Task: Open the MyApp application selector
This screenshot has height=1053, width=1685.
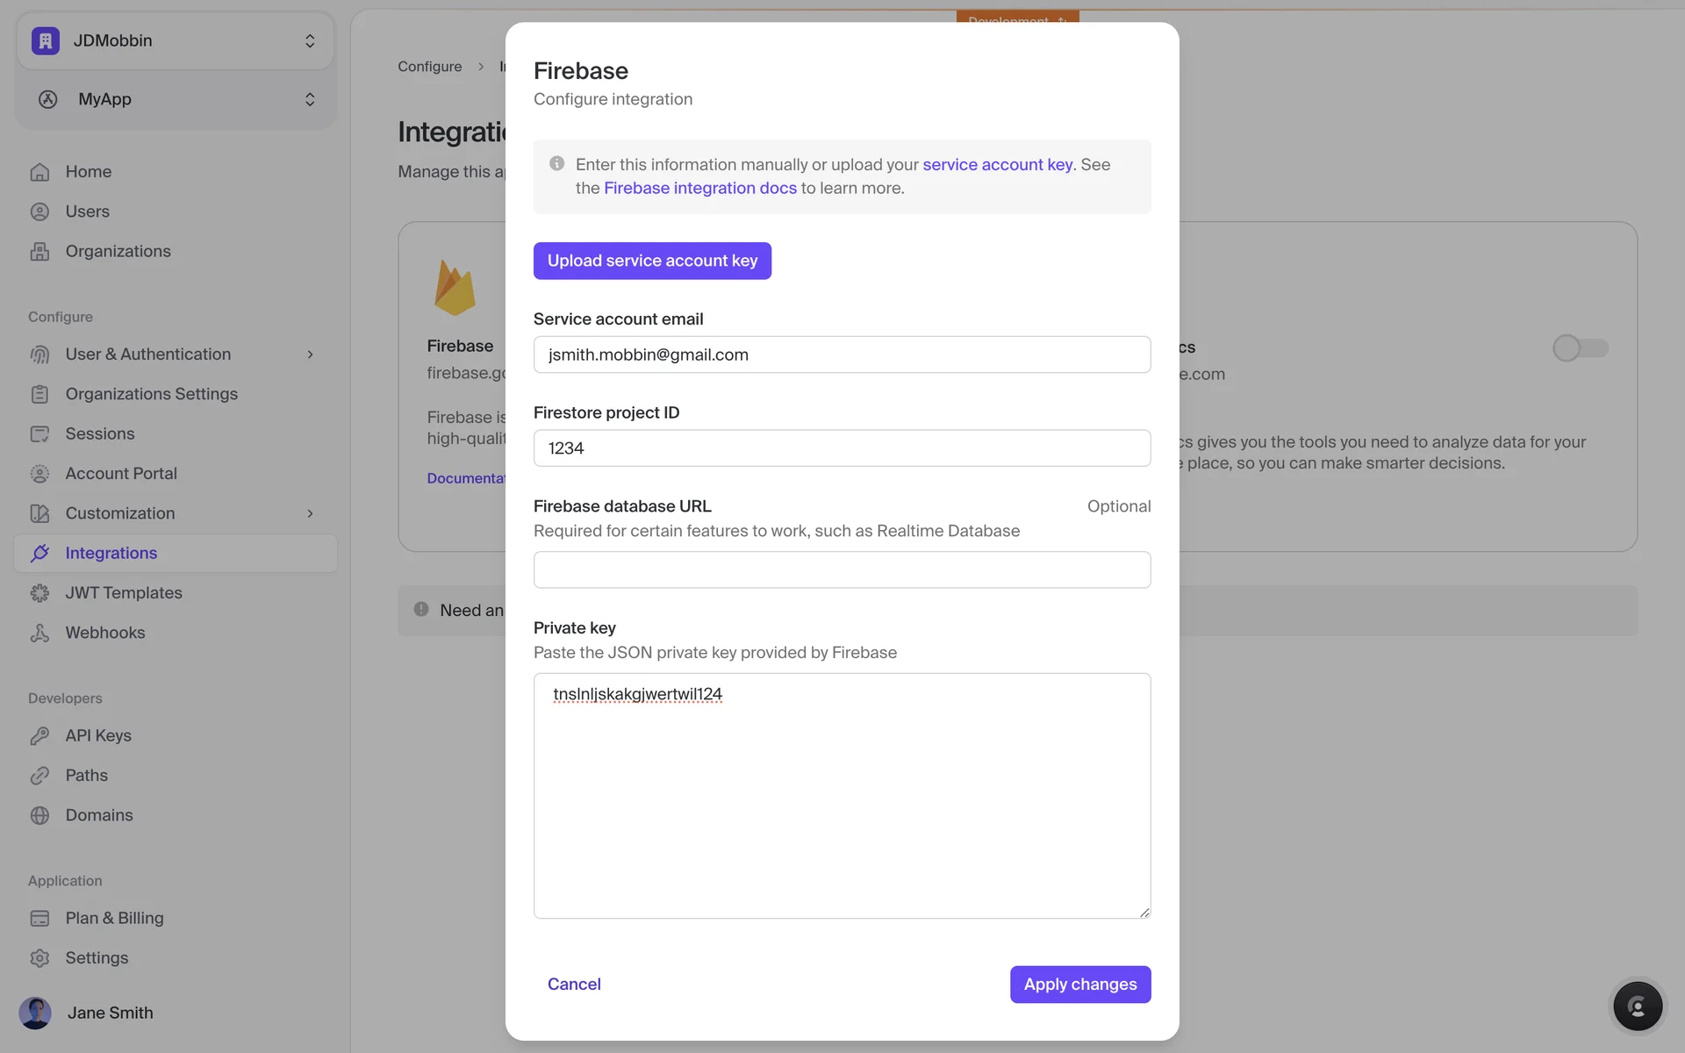Action: coord(176,99)
